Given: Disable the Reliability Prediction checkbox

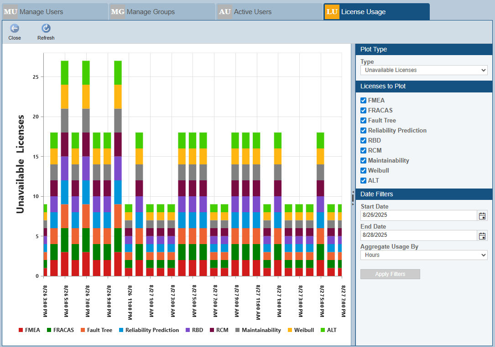Looking at the screenshot, I should click(364, 131).
